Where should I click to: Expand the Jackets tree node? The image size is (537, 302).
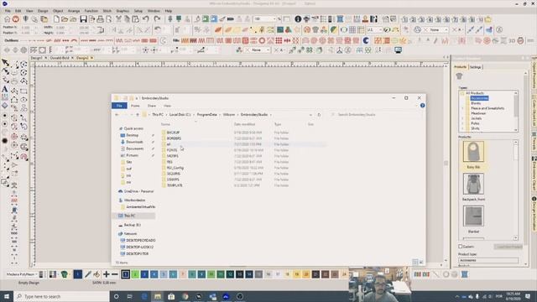[x=462, y=118]
